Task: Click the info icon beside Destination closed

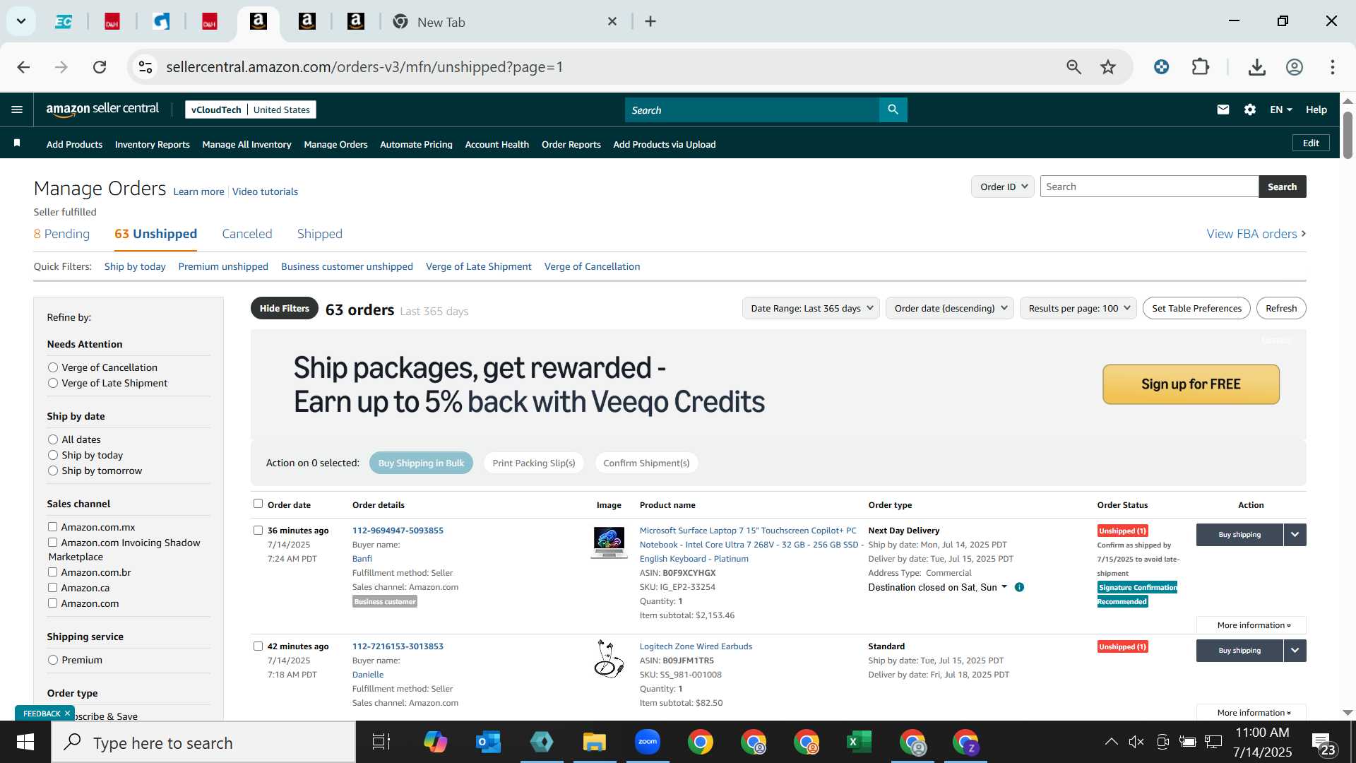Action: pos(1019,587)
